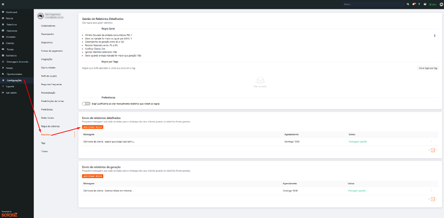Click the Unidades icon in left sidebar
This screenshot has width=444, height=218.
3,37
